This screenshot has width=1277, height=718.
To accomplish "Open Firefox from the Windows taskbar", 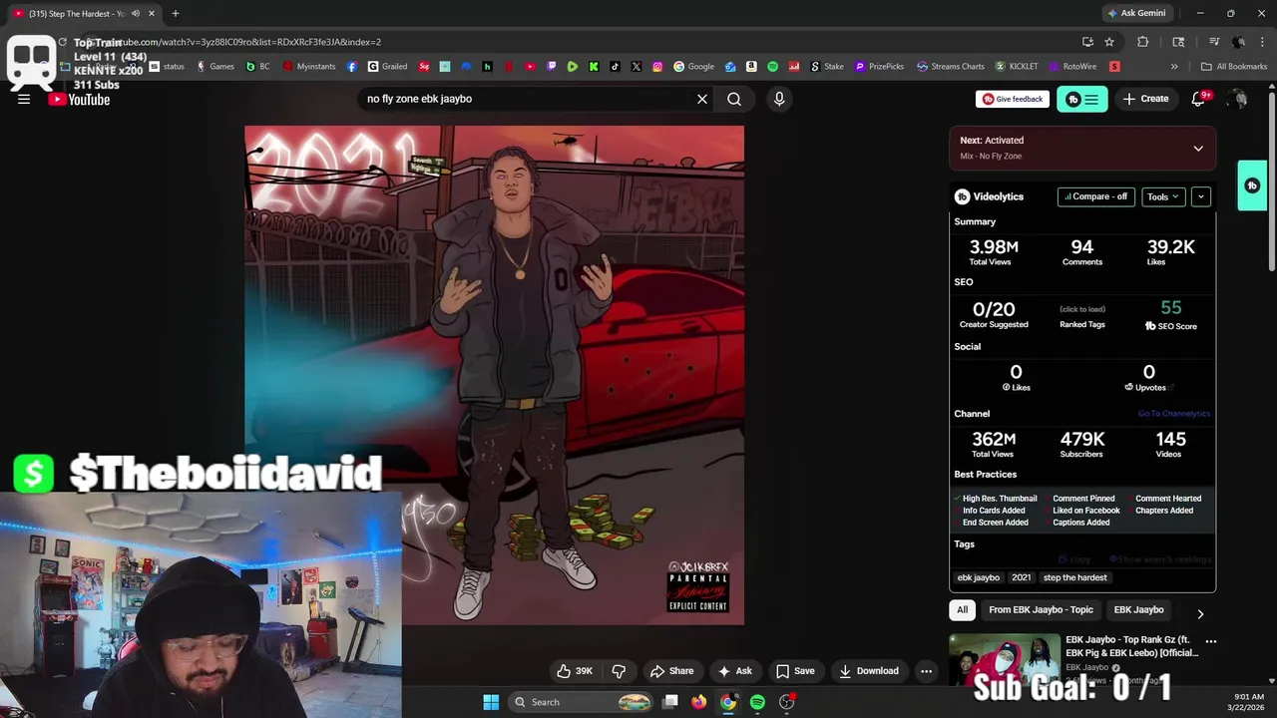I will point(699,702).
